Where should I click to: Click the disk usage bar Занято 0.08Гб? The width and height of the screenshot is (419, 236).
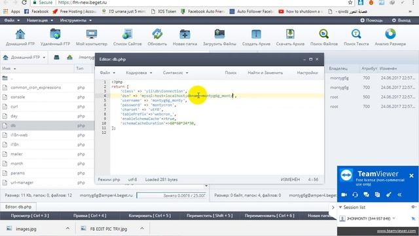click(172, 195)
